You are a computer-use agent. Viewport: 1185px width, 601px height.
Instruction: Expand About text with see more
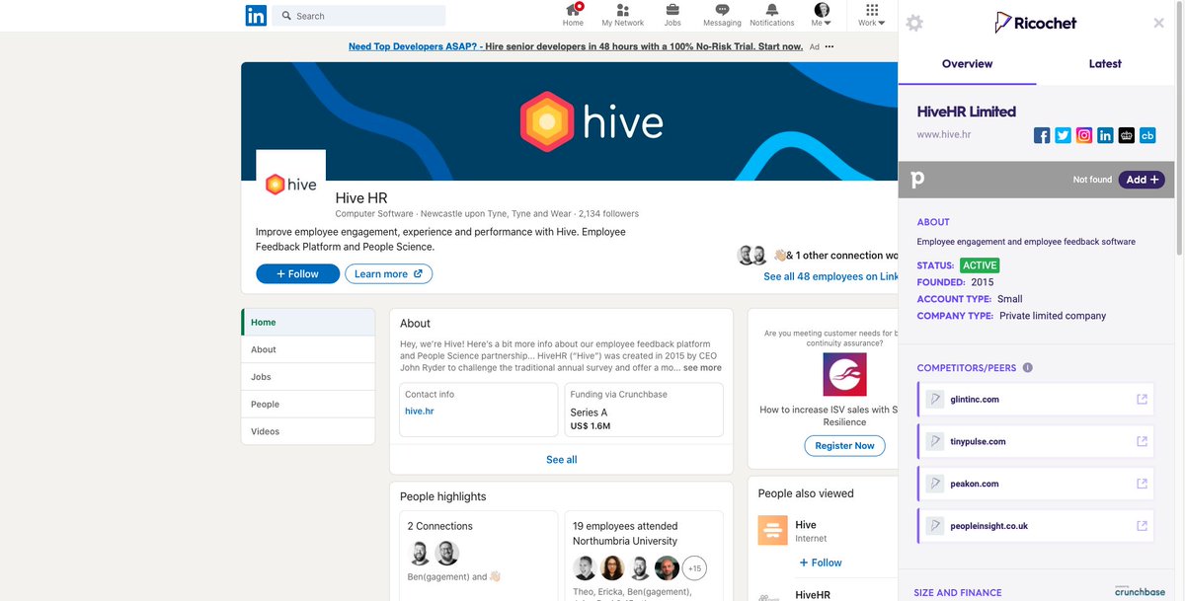coord(702,368)
